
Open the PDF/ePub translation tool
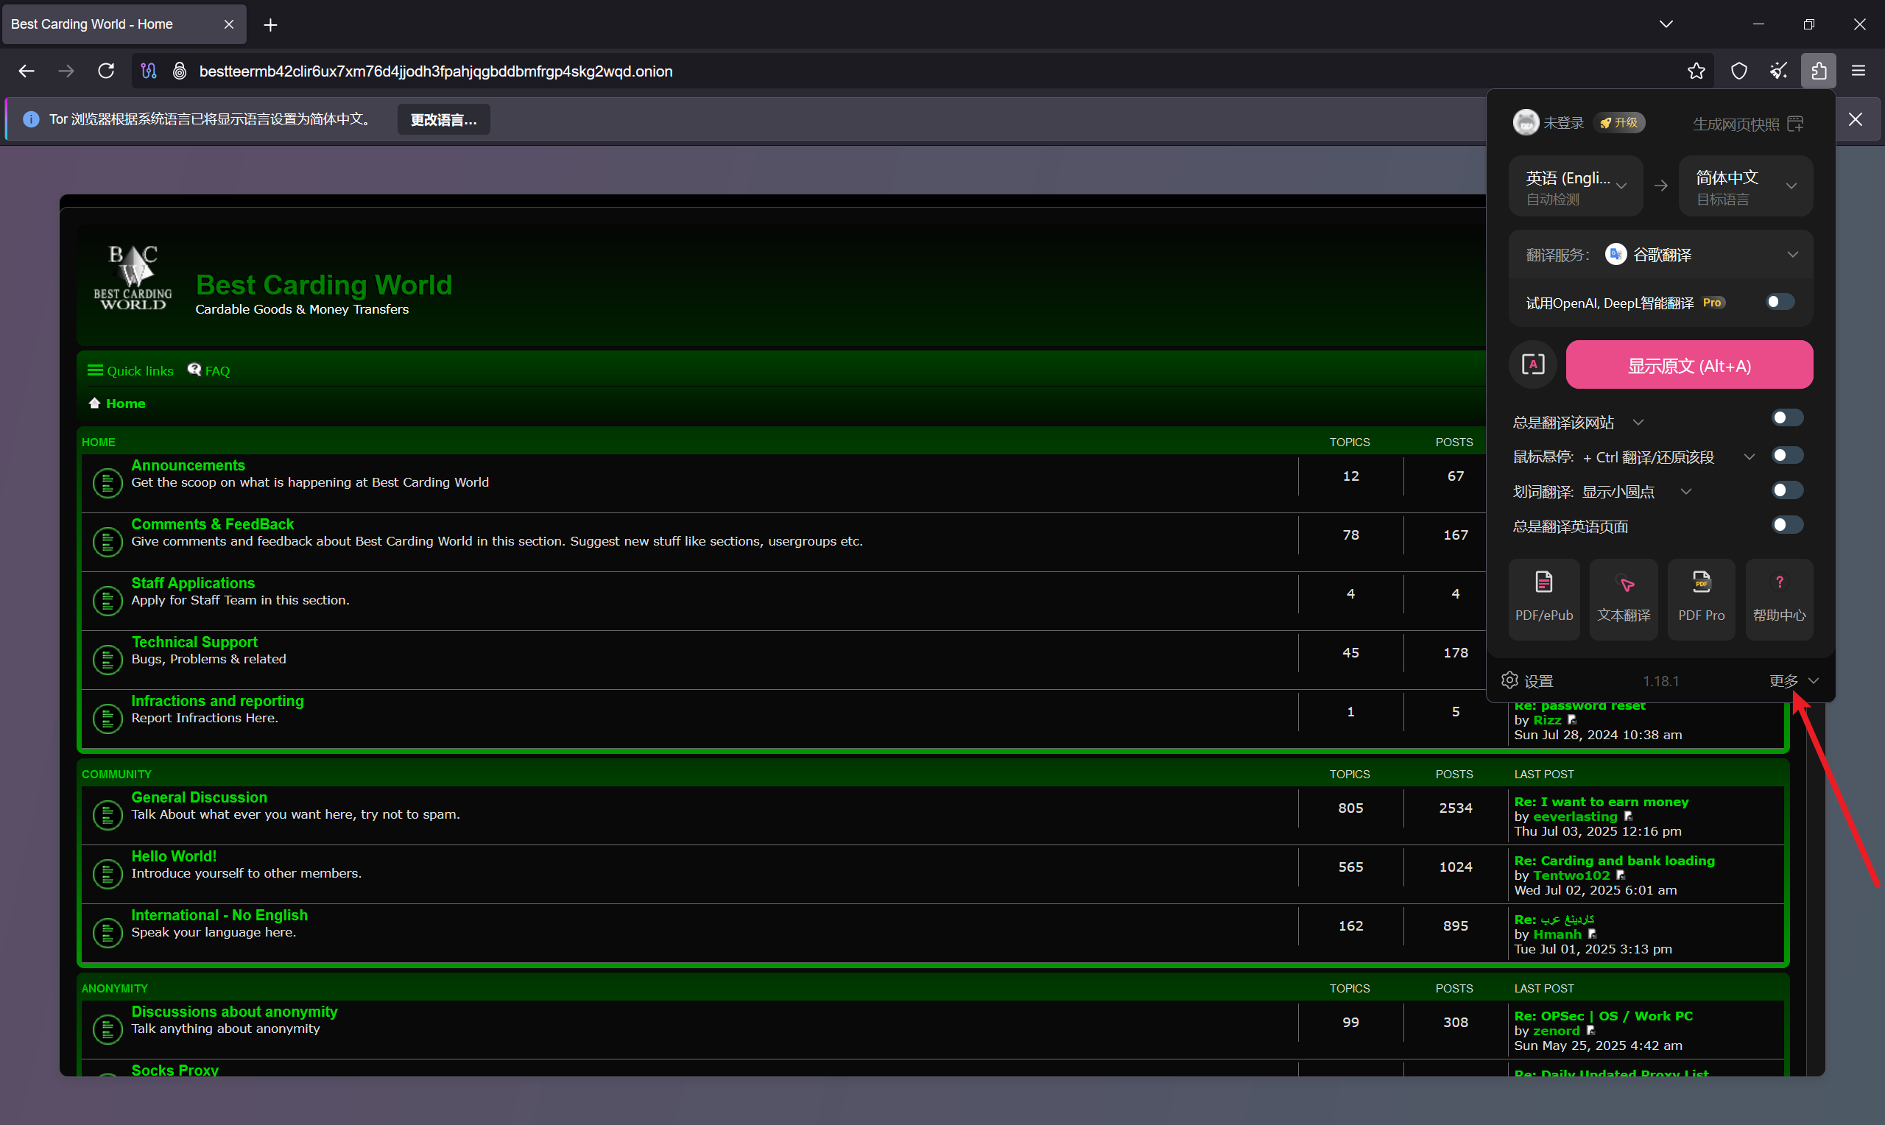1543,599
